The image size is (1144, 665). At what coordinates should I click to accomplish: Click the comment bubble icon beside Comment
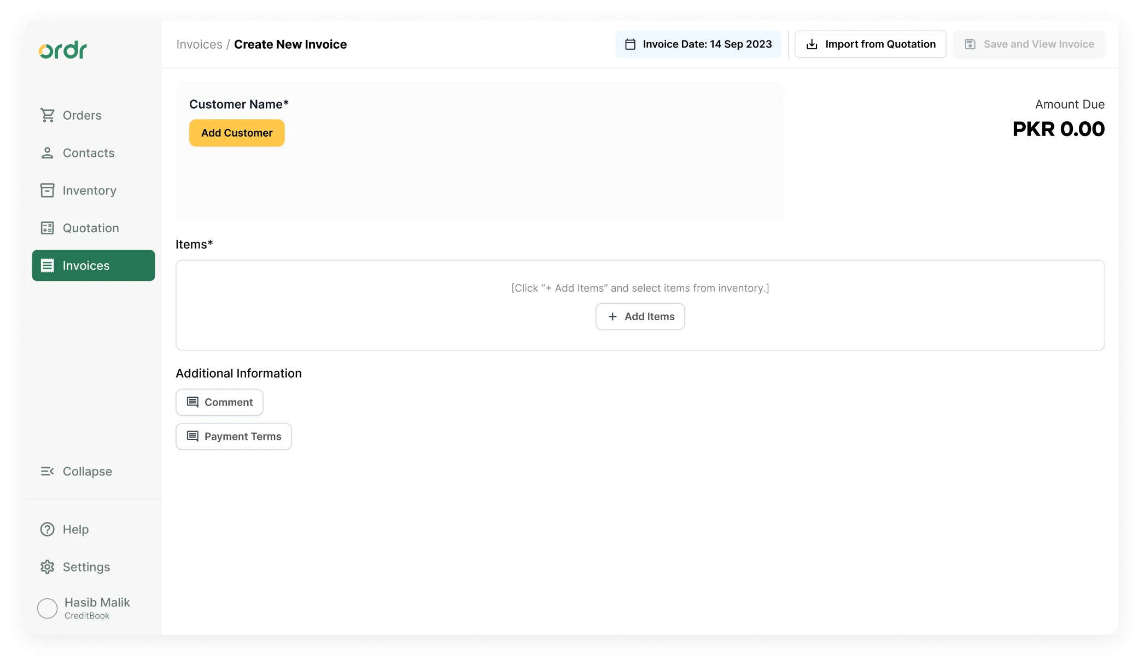[x=192, y=402]
